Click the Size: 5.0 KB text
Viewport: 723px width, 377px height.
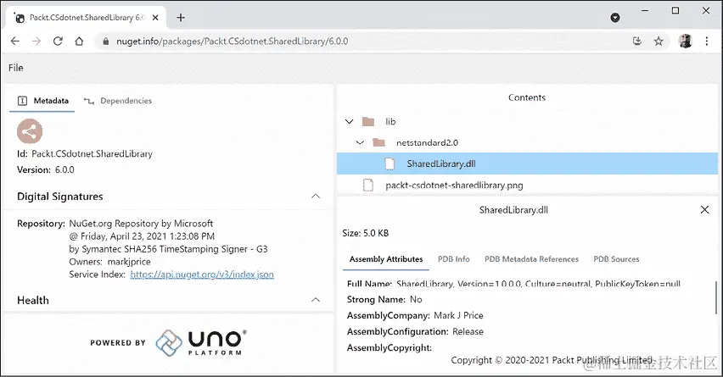coord(366,233)
